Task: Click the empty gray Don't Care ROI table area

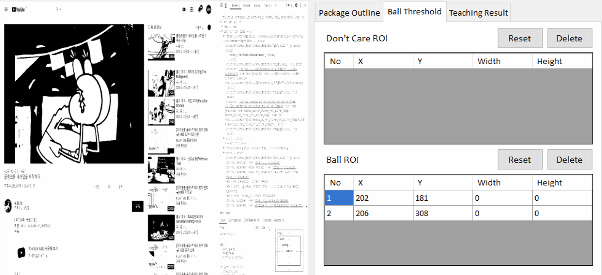Action: 458,106
